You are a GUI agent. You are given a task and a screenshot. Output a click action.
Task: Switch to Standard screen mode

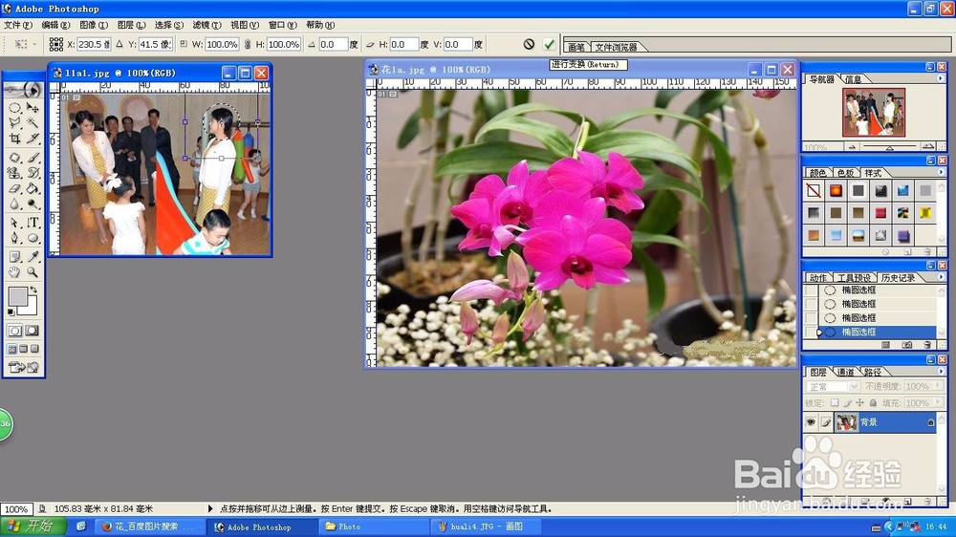pyautogui.click(x=11, y=350)
